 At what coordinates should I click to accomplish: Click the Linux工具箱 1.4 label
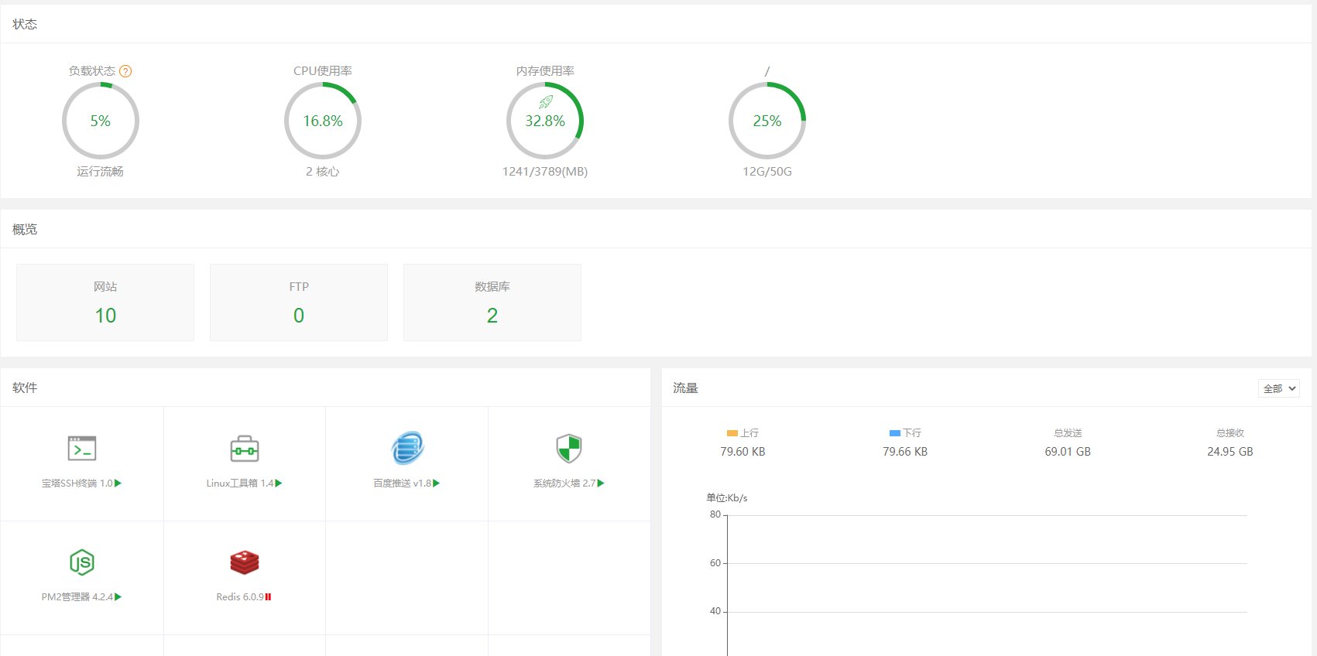tap(240, 483)
